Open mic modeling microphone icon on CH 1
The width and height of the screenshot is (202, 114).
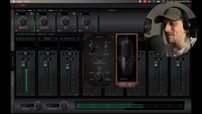point(26,28)
